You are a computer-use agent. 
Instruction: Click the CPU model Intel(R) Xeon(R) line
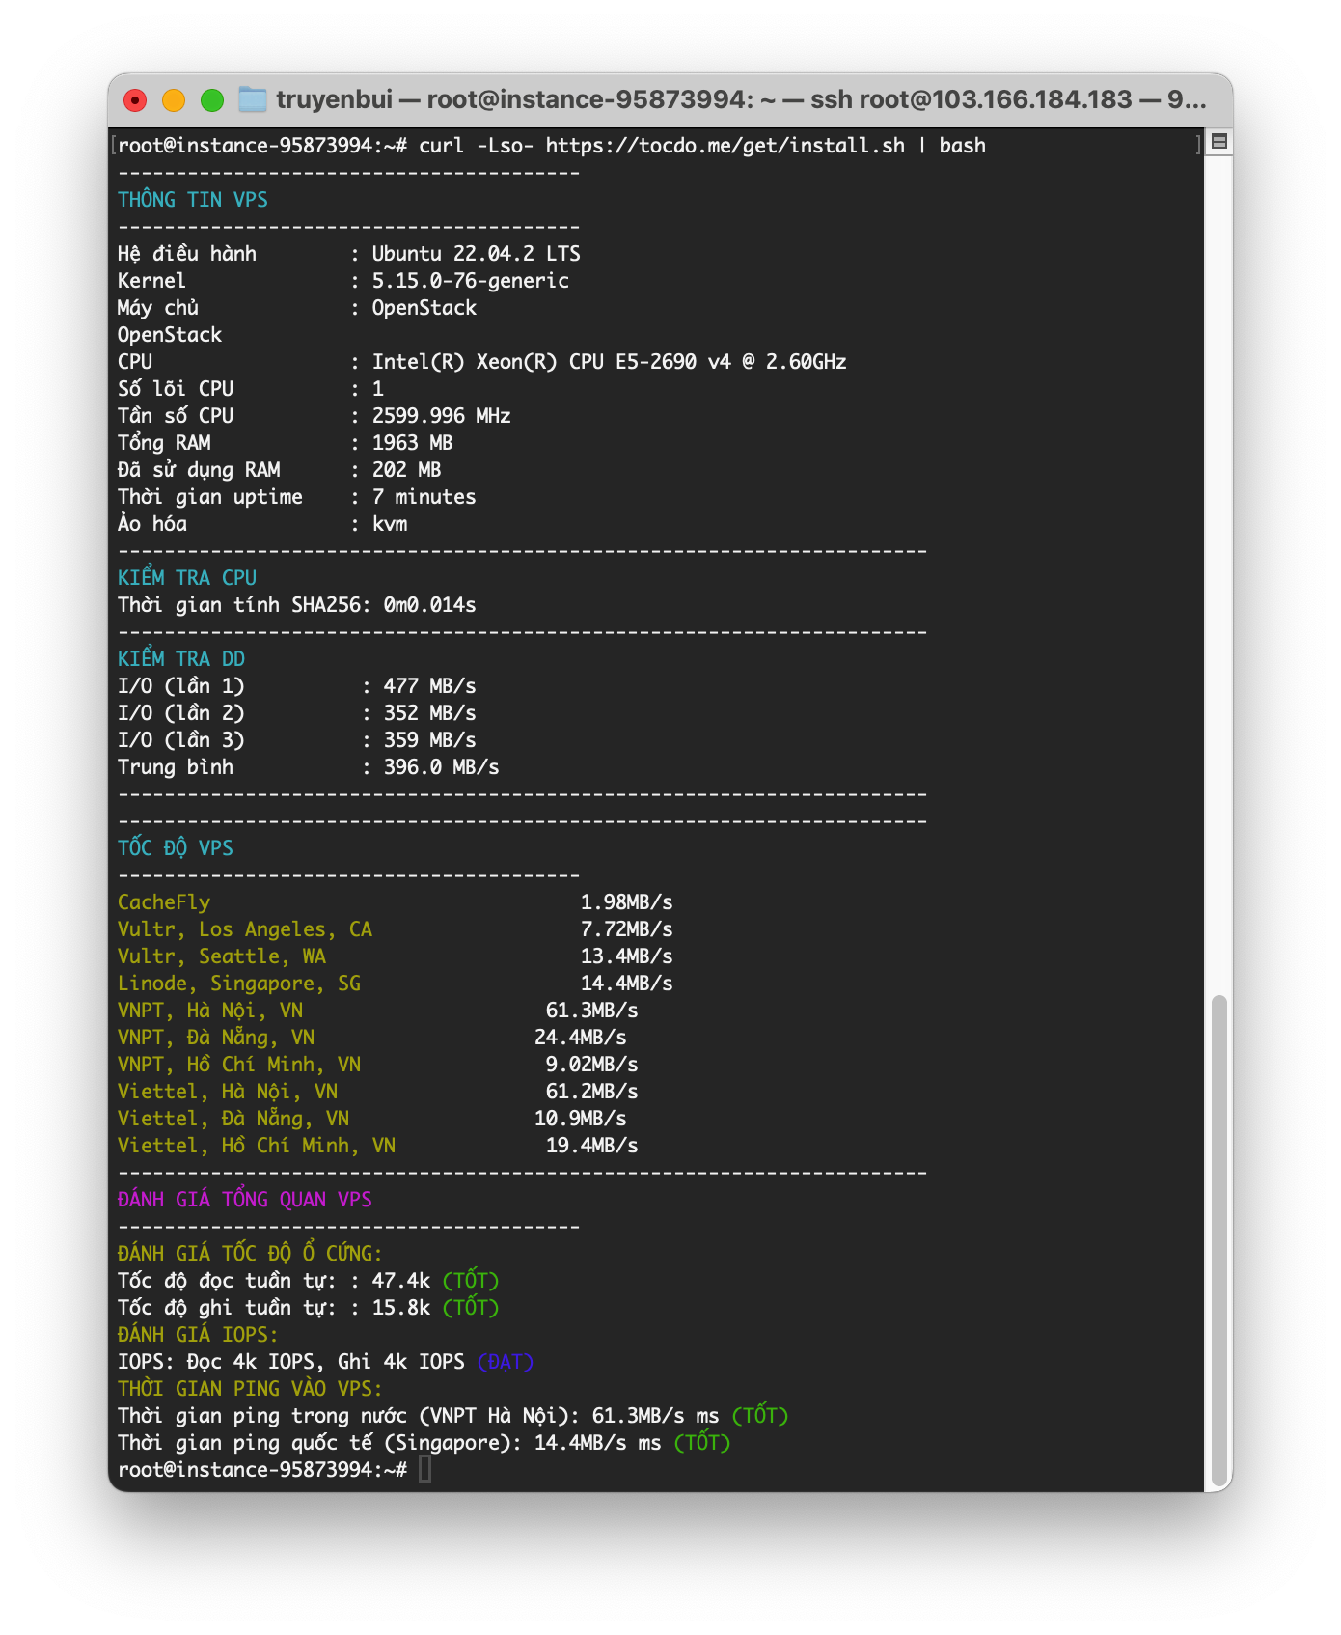pos(610,362)
